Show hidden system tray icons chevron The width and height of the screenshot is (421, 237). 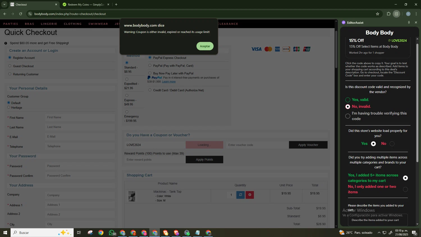[379, 233]
